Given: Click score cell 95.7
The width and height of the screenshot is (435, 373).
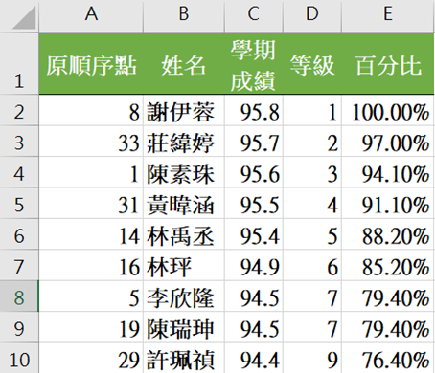Looking at the screenshot, I should click(254, 141).
